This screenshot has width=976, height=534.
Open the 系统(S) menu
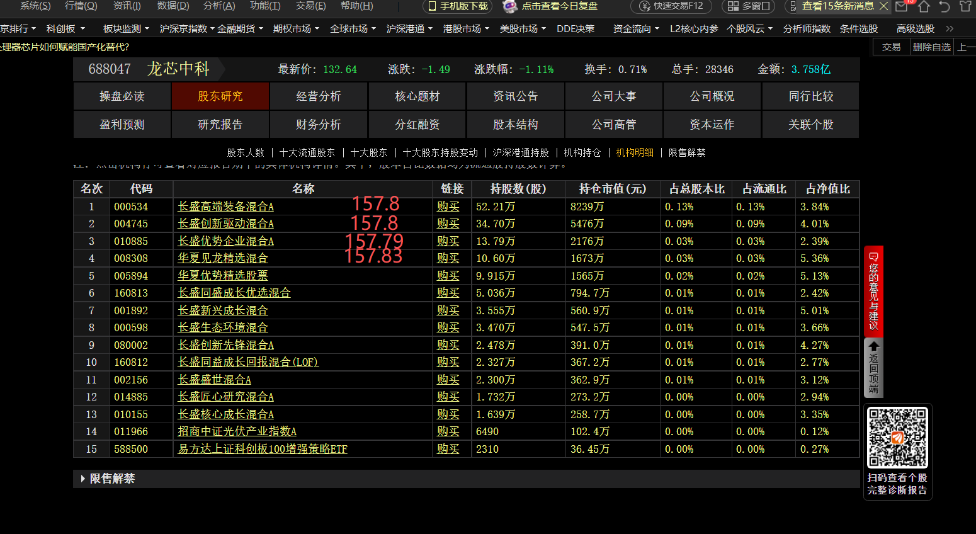click(x=35, y=6)
